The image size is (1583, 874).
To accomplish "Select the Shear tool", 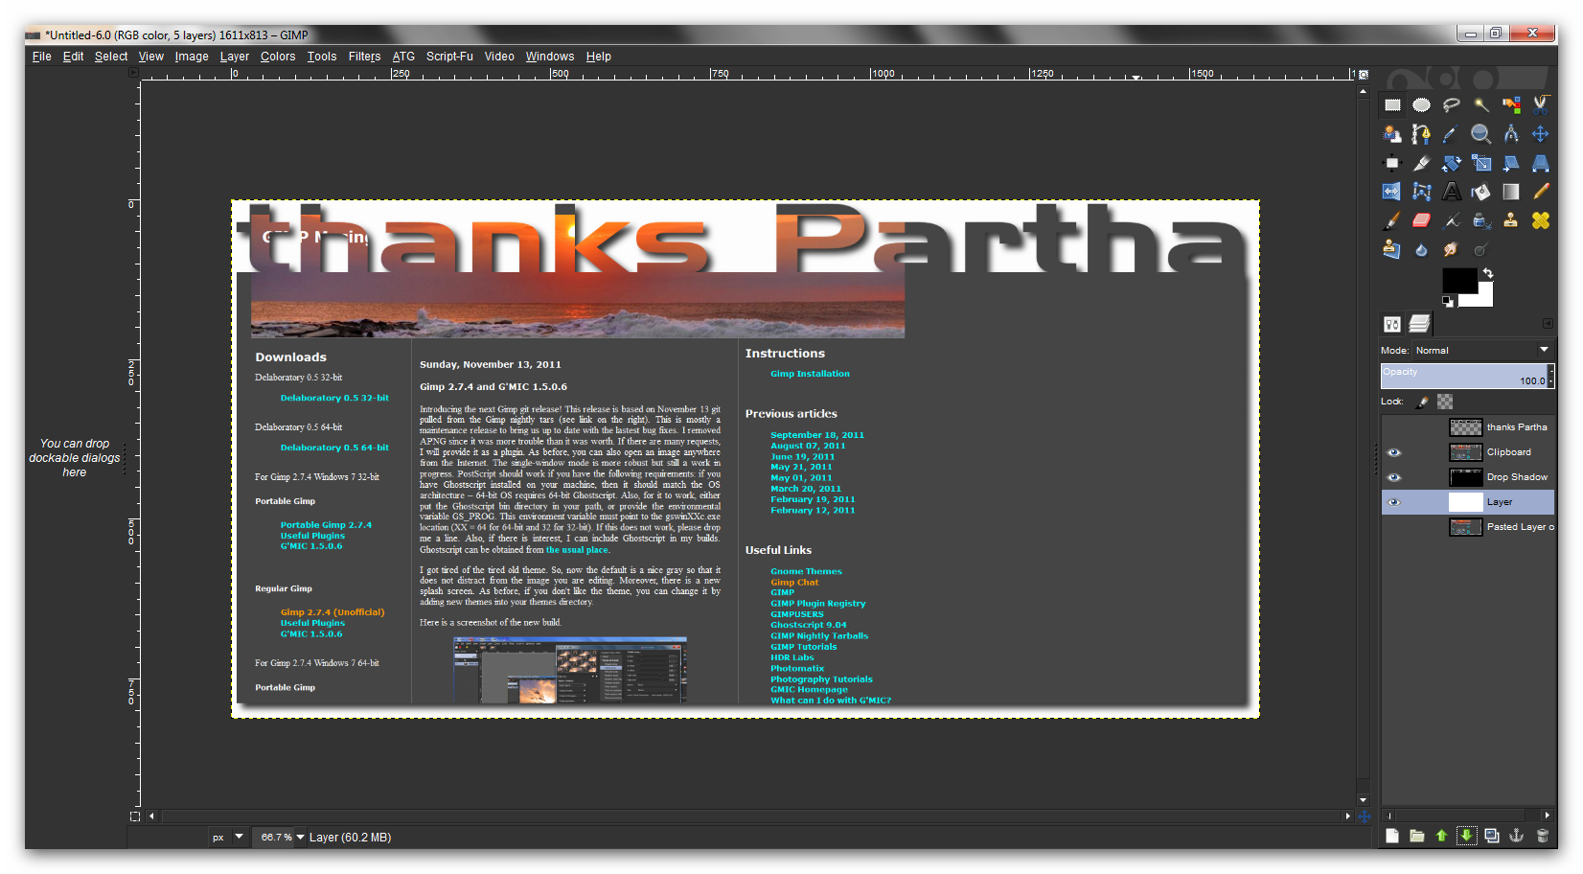I will coord(1511,163).
